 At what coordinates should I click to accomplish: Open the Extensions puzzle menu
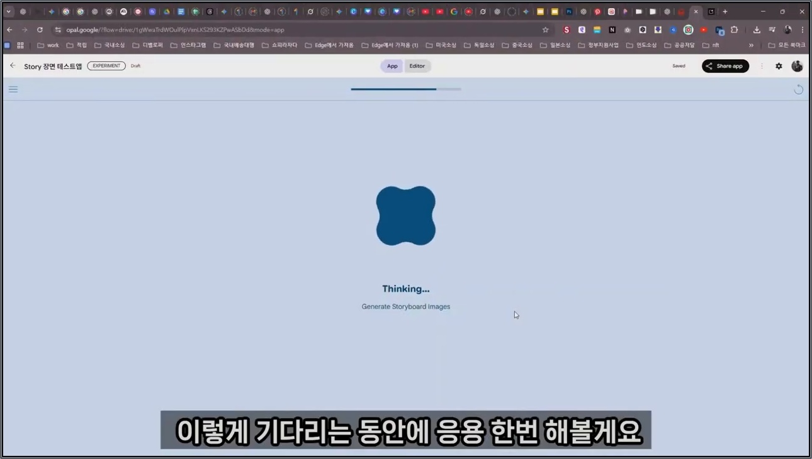pyautogui.click(x=734, y=30)
